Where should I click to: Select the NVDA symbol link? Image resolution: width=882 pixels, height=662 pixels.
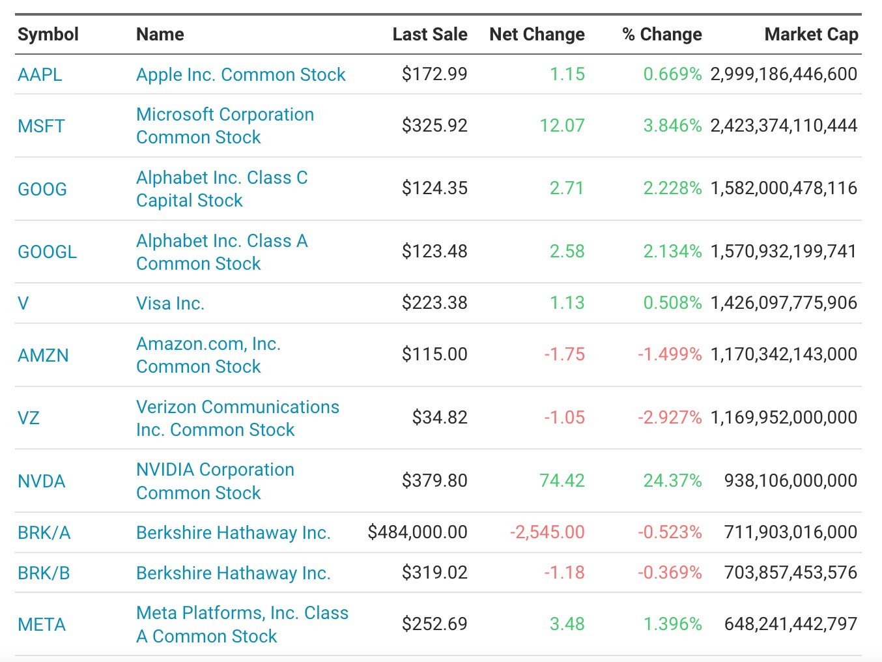point(42,481)
